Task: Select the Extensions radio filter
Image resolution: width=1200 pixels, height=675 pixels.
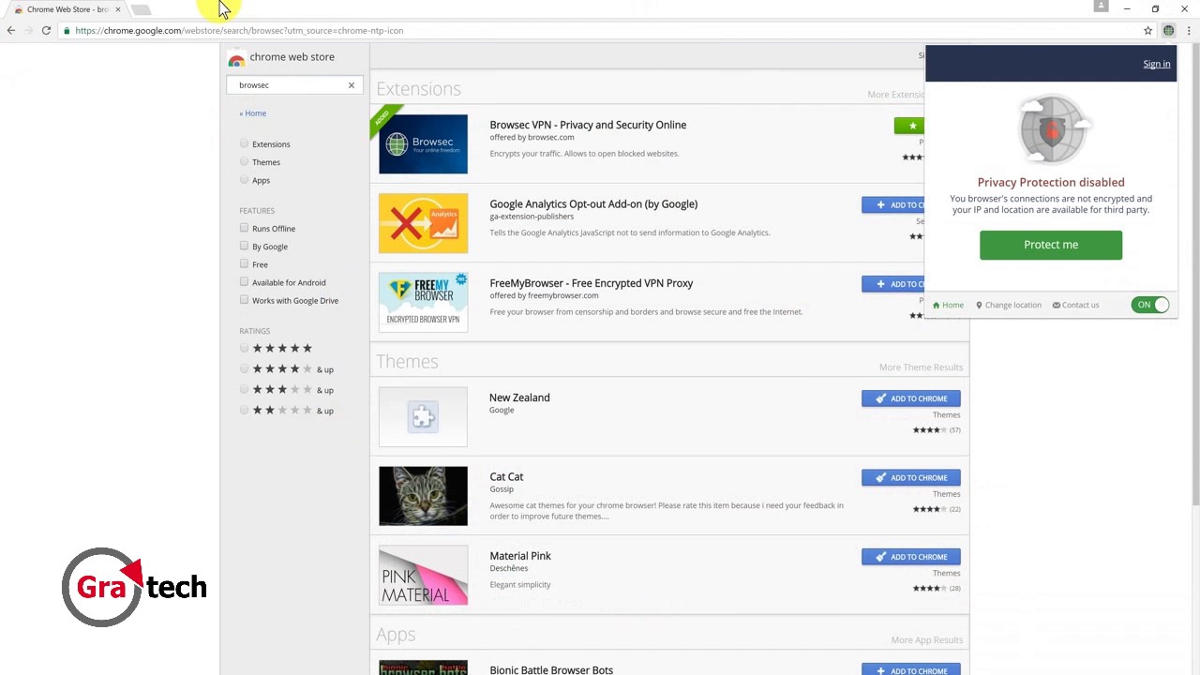Action: click(244, 143)
